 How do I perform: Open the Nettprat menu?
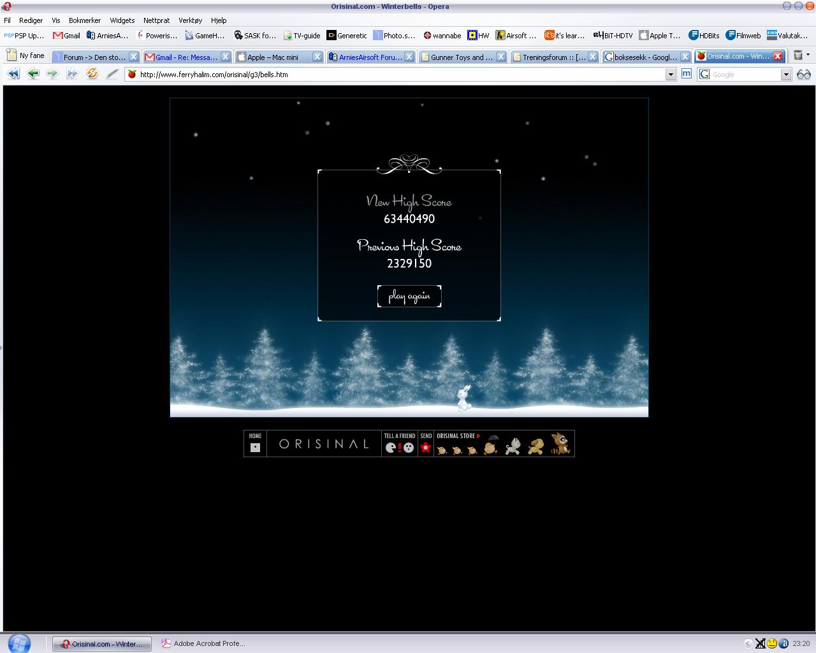coord(156,20)
